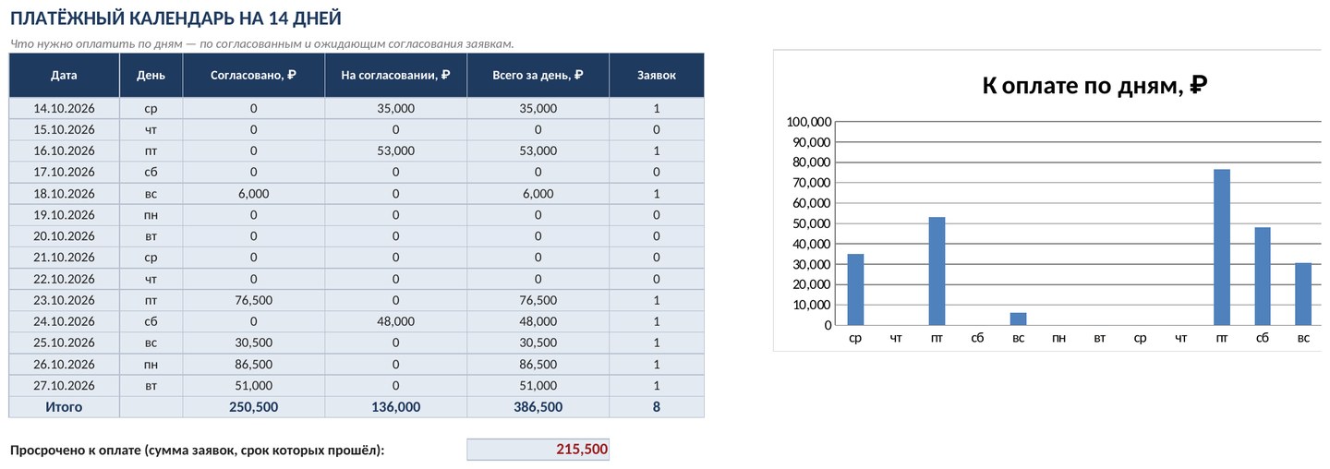Select the date cell 20.10.2026
Viewport: 1330px width, 469px height.
coord(64,236)
